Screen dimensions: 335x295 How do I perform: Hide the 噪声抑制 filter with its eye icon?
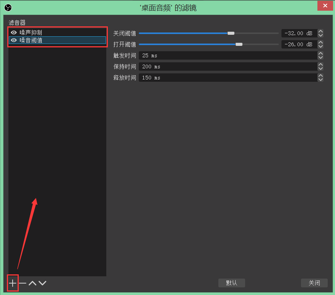click(13, 32)
